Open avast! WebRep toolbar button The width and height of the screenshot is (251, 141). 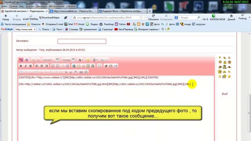pos(31,18)
